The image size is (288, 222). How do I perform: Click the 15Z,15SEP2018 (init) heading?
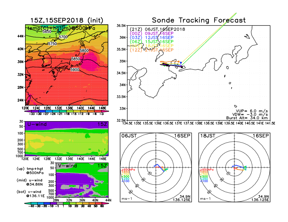[x=66, y=20]
